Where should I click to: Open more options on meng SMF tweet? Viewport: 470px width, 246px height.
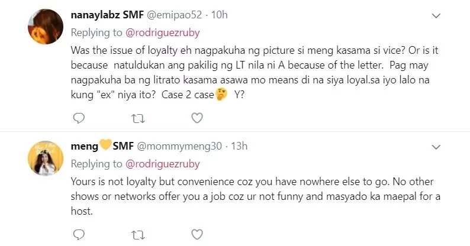436,147
